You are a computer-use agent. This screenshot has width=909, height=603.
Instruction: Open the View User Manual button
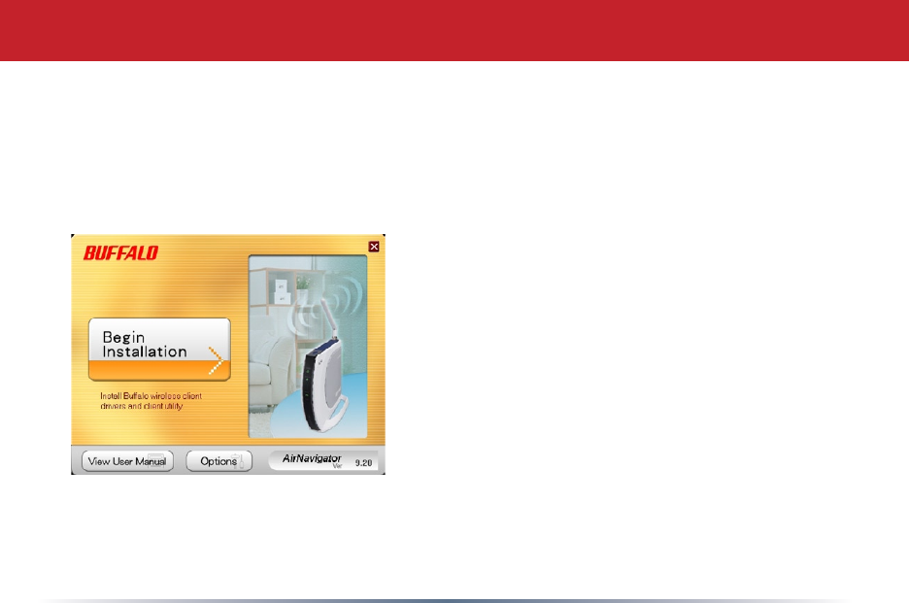point(127,461)
